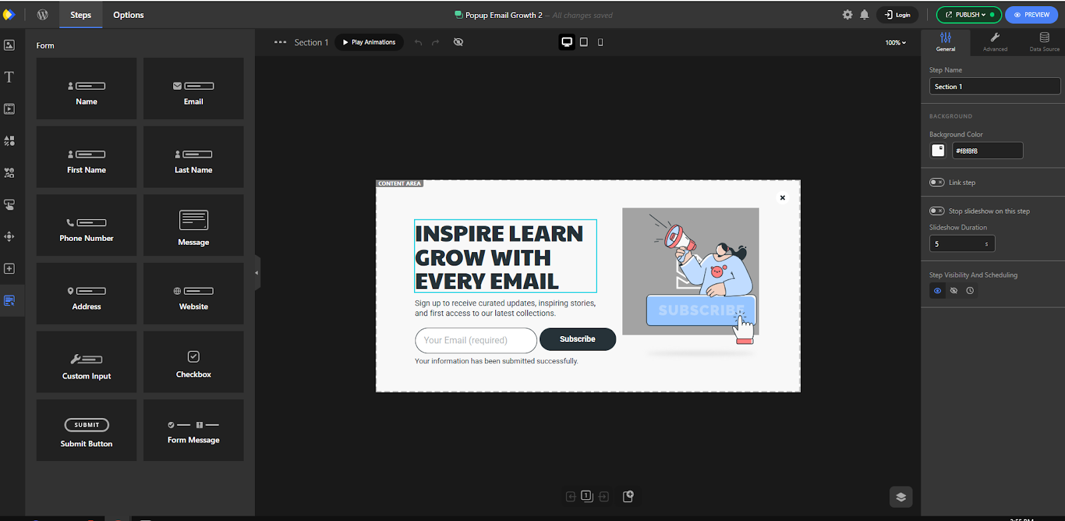Viewport: 1065px width, 521px height.
Task: Open the text elements sidebar icon
Action: [9, 77]
